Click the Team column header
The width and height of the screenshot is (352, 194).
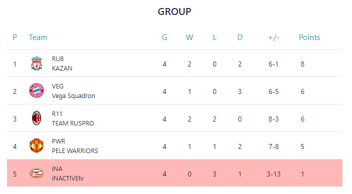point(38,37)
